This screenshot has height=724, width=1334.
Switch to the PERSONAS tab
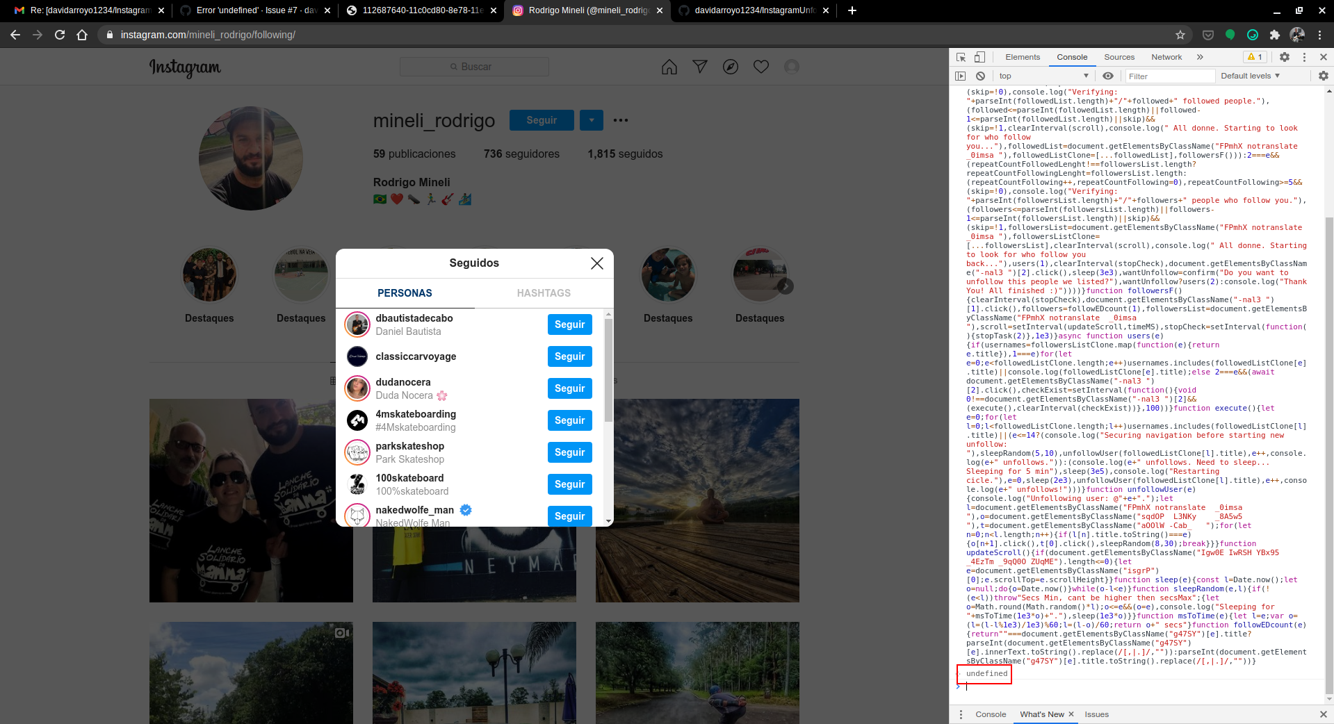point(405,293)
